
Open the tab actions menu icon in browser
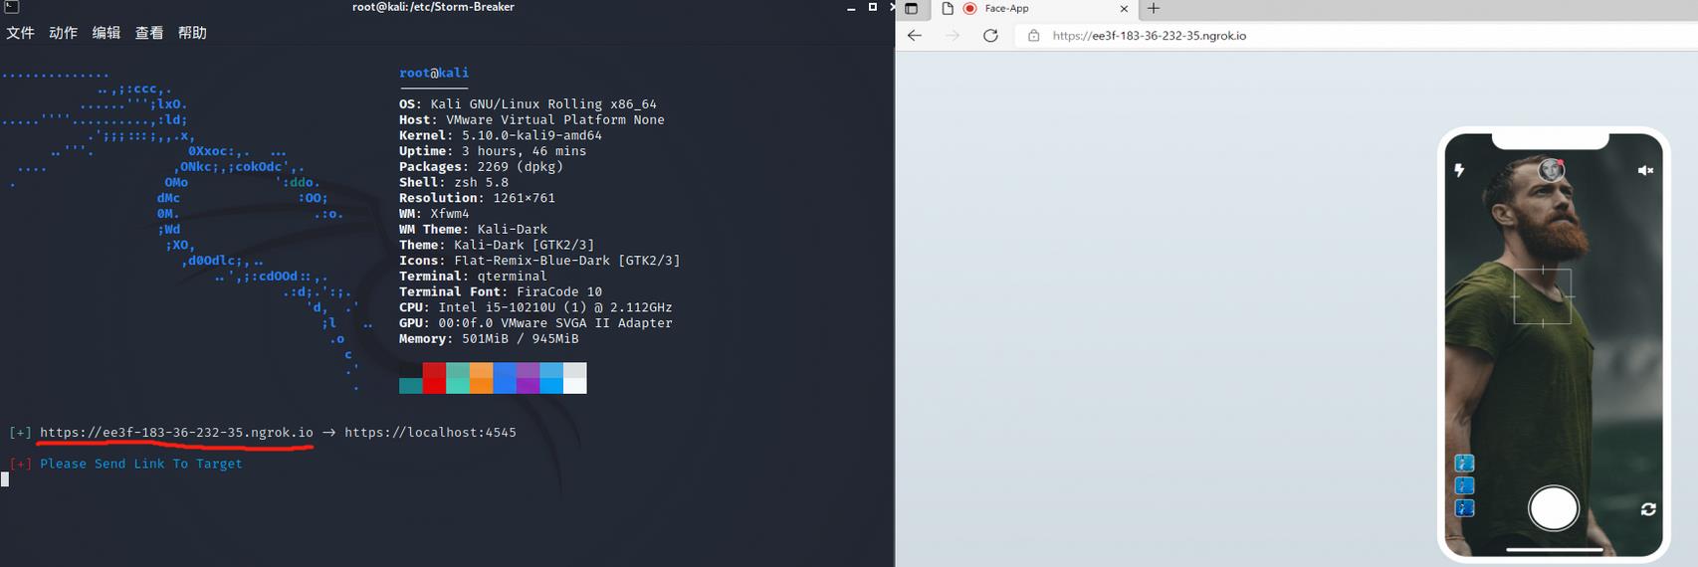[911, 8]
